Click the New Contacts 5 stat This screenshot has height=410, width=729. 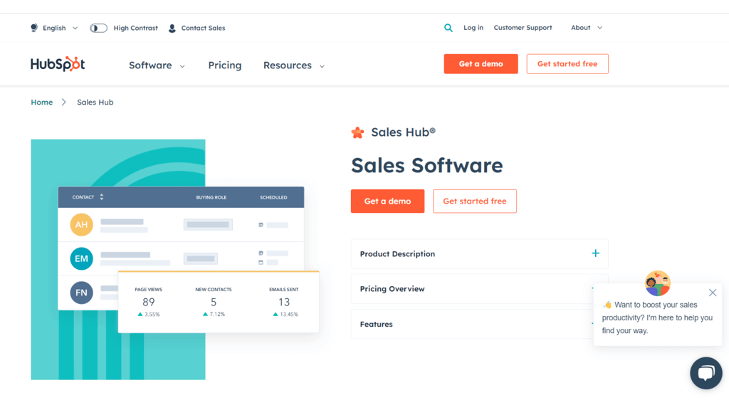coord(214,302)
